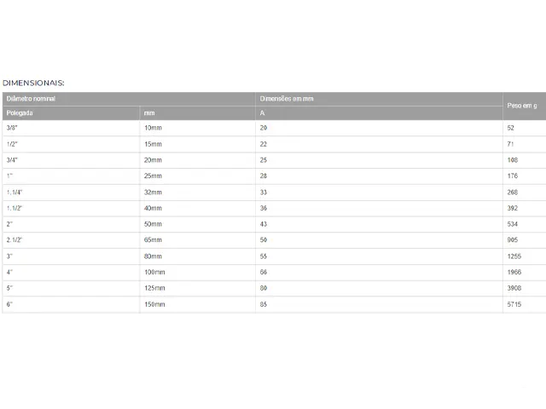Click the column A header
Viewport: 546px width, 409px height.
click(379, 113)
